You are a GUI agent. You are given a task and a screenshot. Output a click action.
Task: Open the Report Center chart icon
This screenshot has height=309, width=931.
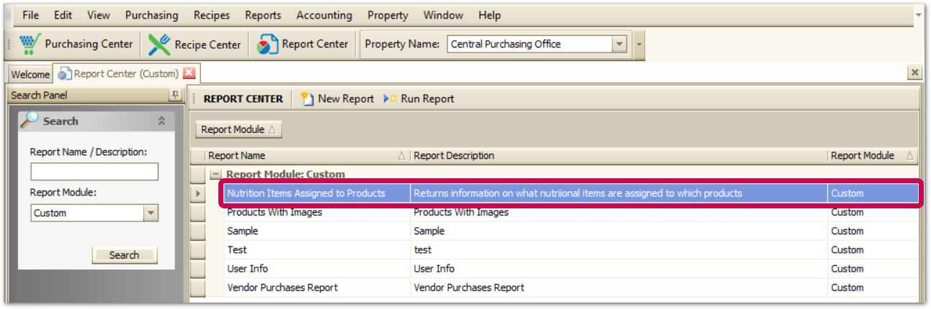pos(267,44)
